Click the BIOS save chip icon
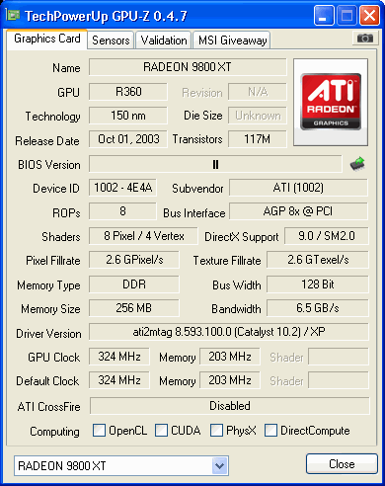 (x=357, y=164)
